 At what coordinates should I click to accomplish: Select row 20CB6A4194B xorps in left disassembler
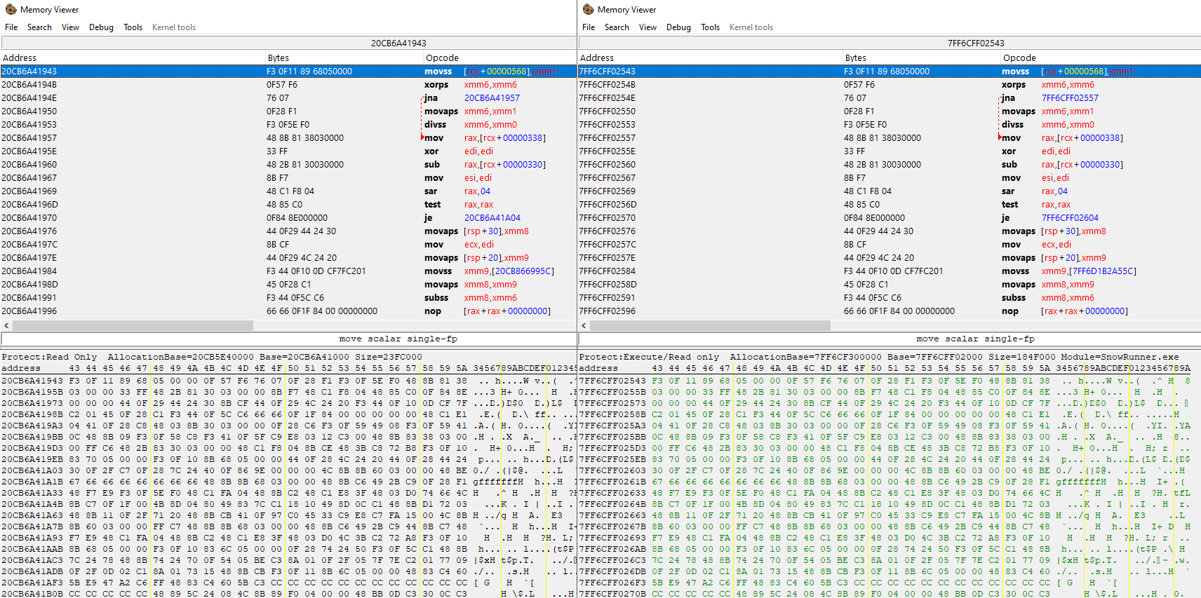[288, 84]
